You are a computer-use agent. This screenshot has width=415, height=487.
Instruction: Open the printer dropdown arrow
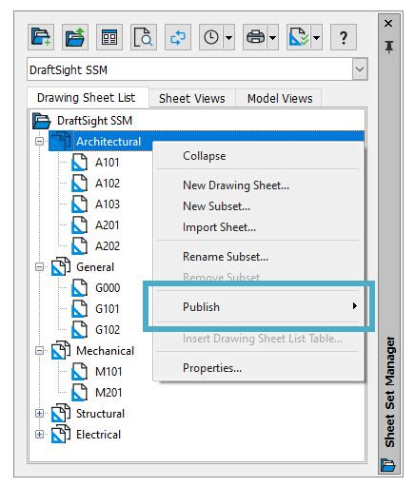pyautogui.click(x=272, y=37)
